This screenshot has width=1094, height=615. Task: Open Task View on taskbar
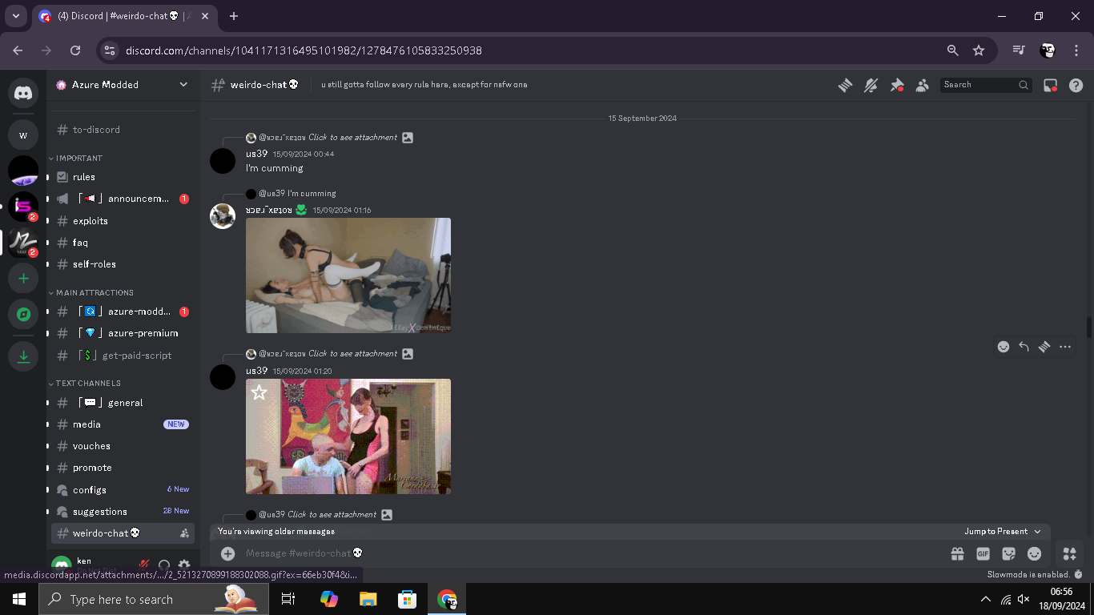point(288,599)
